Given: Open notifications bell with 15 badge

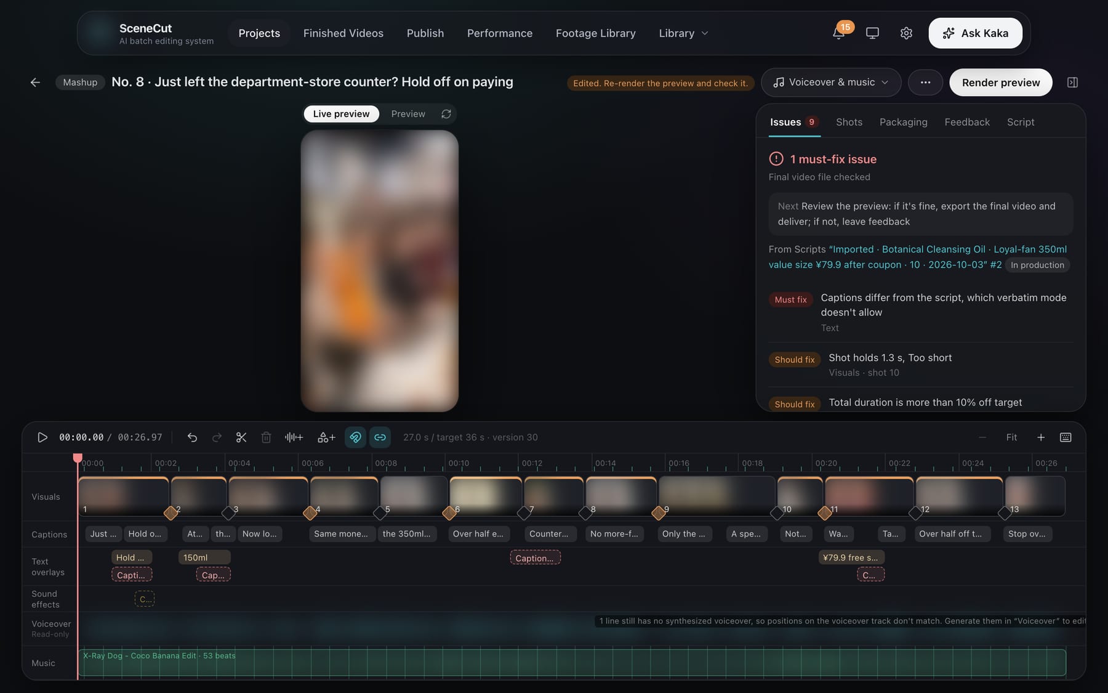Looking at the screenshot, I should pos(838,33).
